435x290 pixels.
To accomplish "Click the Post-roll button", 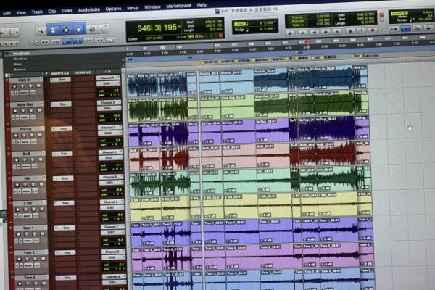I will 297,21.
